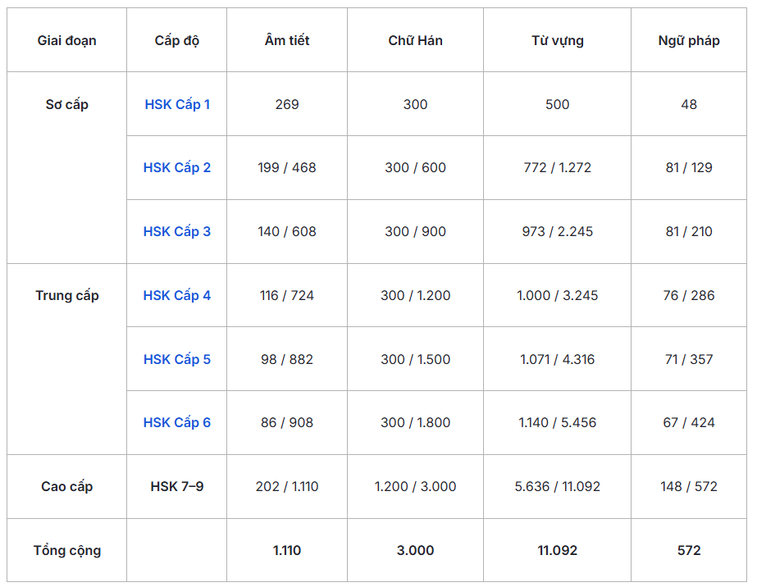Open the HSK Cấp 1 link

pyautogui.click(x=177, y=104)
